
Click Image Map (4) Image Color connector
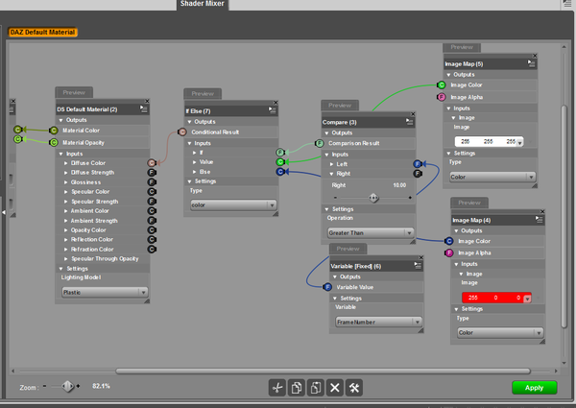pos(449,241)
